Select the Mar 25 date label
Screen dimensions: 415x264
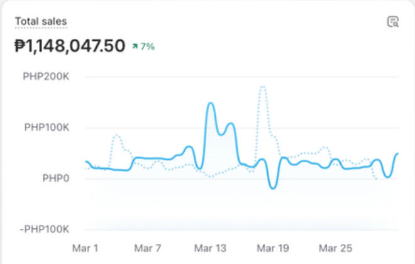[336, 248]
